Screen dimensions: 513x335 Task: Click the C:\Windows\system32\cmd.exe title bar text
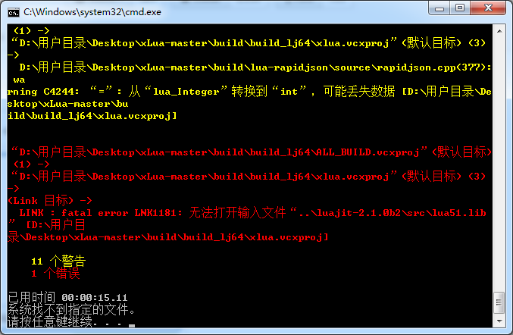[x=92, y=12]
